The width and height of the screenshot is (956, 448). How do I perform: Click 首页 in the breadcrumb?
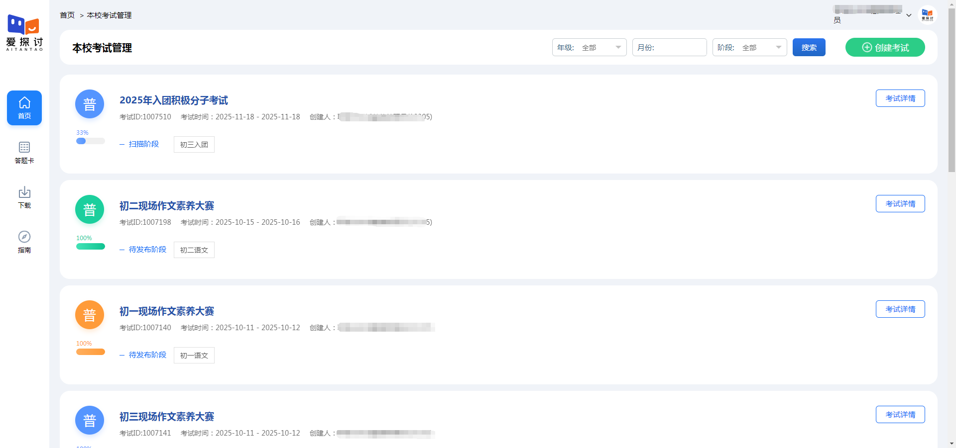pyautogui.click(x=67, y=15)
